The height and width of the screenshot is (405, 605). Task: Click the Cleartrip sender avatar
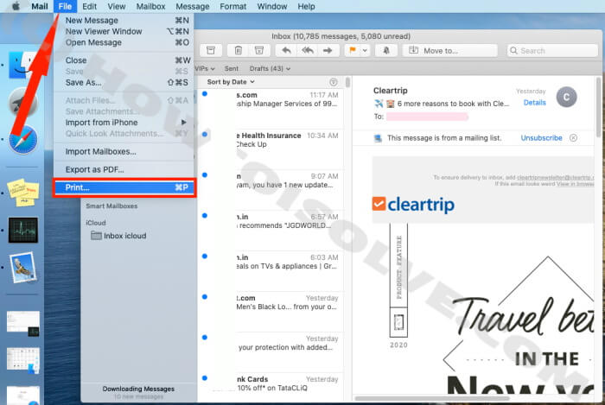click(x=566, y=97)
